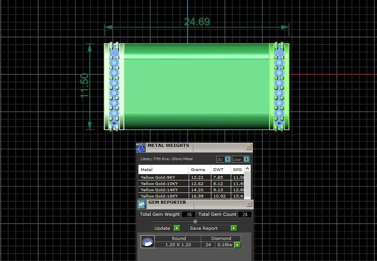Click the metal table scroll up arrow
Image resolution: width=377 pixels, height=261 pixels.
pyautogui.click(x=247, y=168)
